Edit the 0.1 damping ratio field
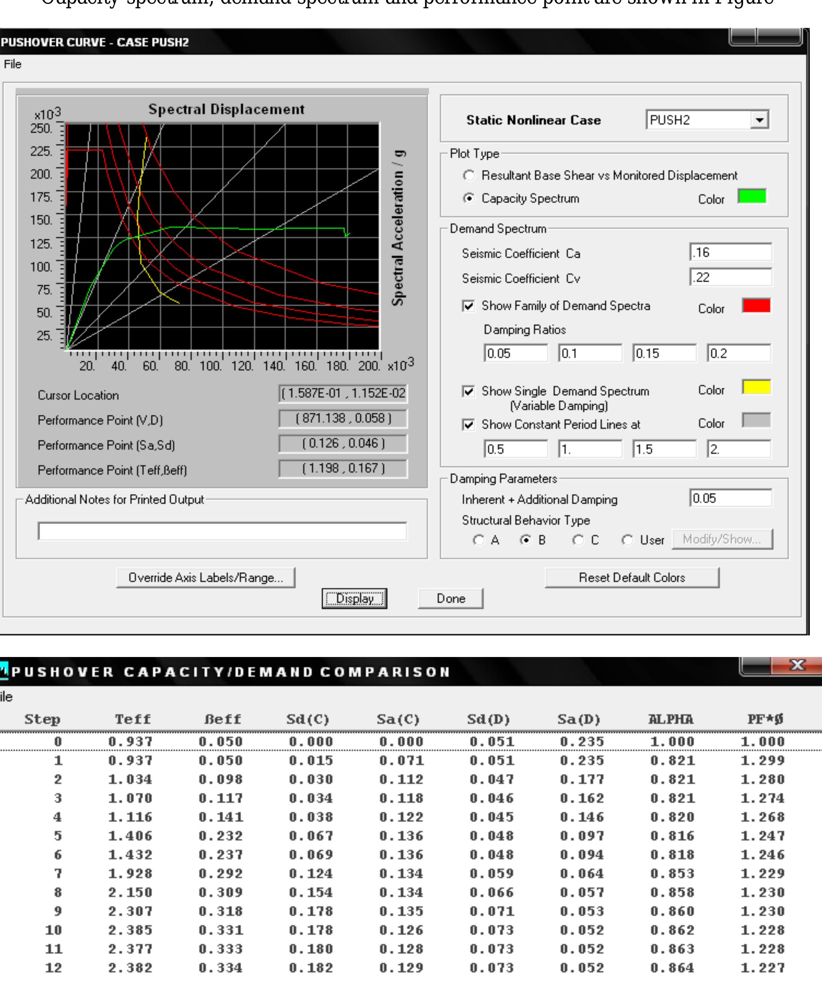Image resolution: width=822 pixels, height=990 pixels. (x=590, y=353)
